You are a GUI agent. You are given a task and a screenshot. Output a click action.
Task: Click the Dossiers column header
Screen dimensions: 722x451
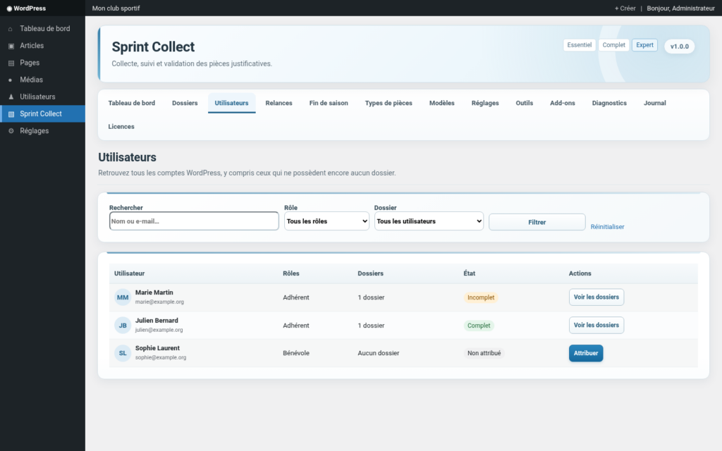coord(371,273)
